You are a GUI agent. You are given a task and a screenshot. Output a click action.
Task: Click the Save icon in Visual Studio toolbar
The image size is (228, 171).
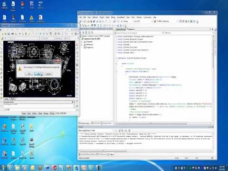[91, 21]
